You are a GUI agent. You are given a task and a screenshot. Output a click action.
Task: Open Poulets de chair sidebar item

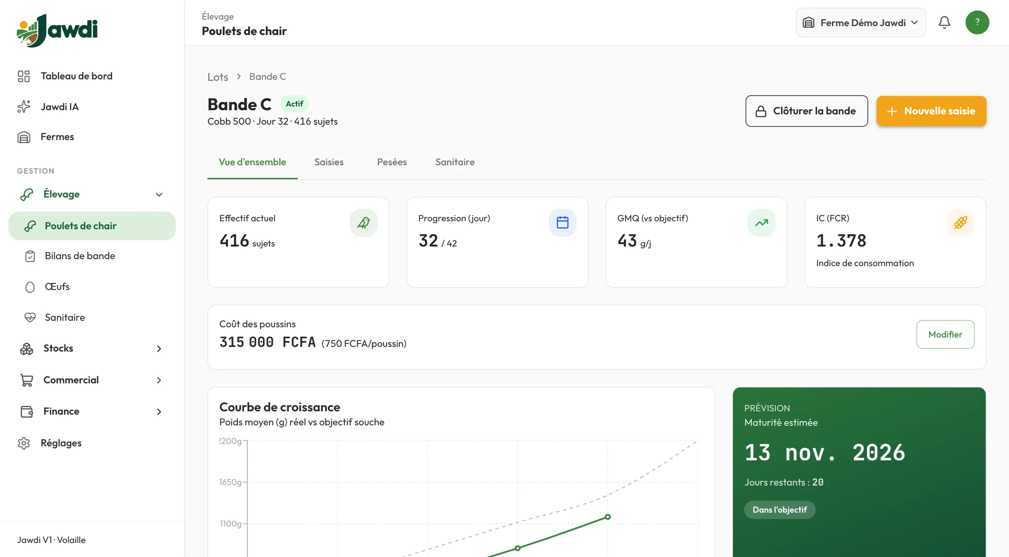pos(92,226)
